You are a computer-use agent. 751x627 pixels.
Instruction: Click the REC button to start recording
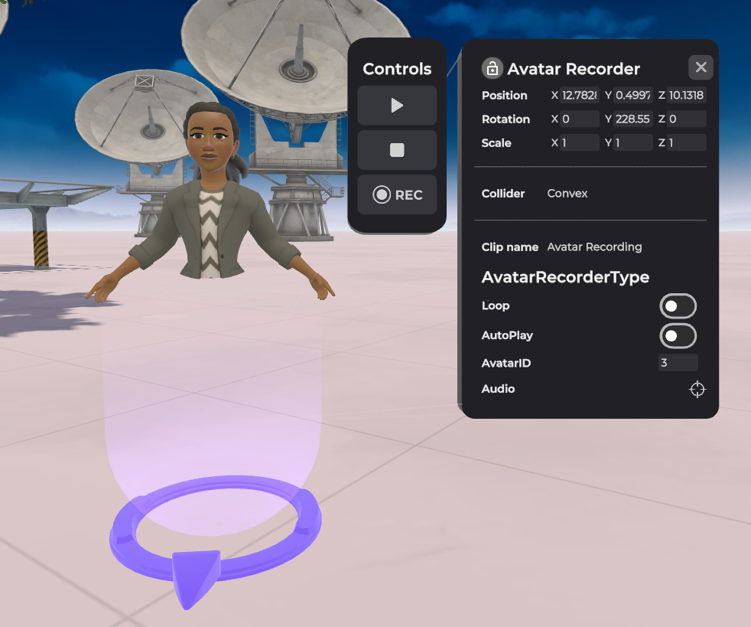click(x=396, y=194)
